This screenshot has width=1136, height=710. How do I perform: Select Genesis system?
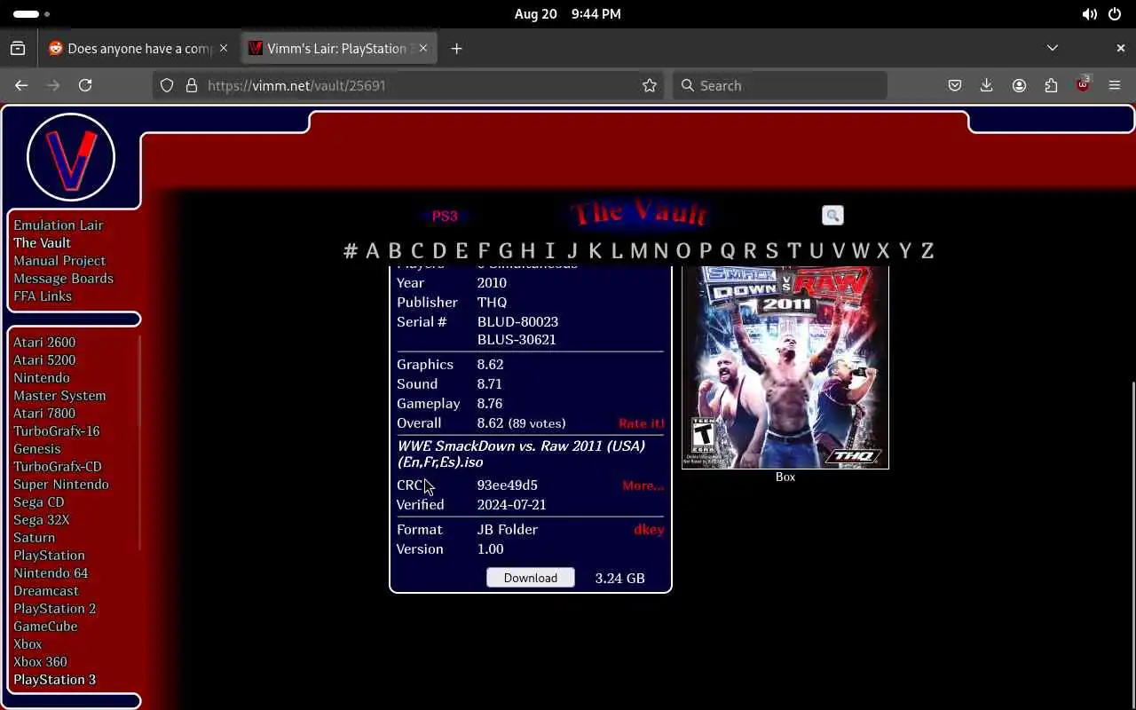pyautogui.click(x=37, y=449)
